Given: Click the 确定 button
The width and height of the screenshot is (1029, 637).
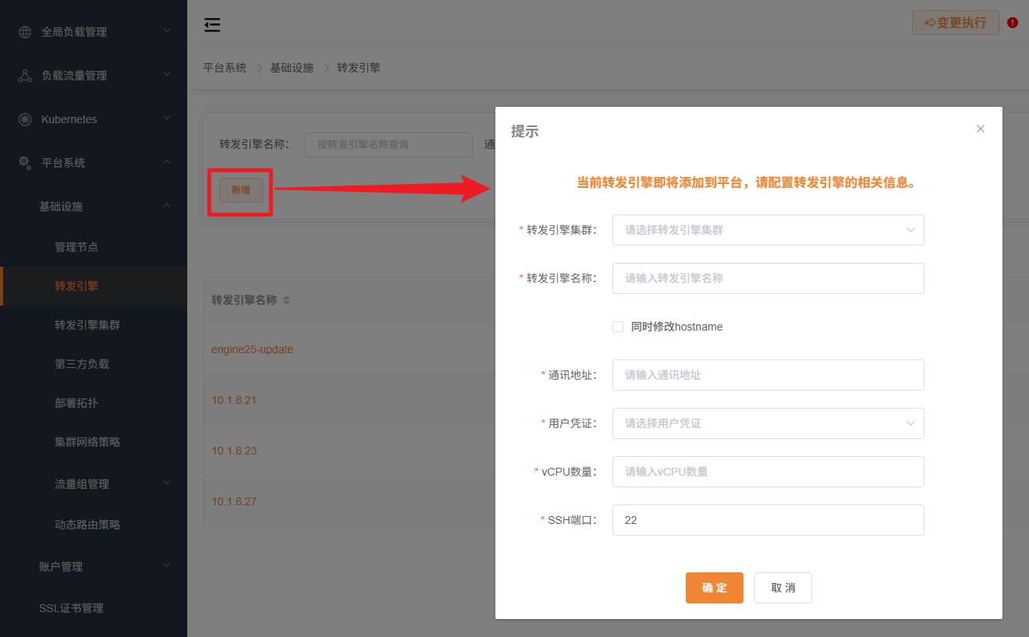Looking at the screenshot, I should click(715, 588).
